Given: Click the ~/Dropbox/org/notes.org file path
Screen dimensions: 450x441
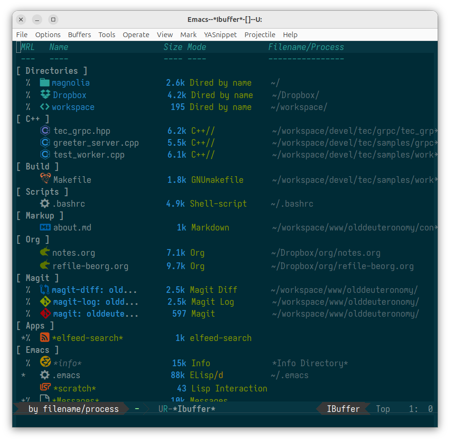Looking at the screenshot, I should pyautogui.click(x=326, y=253).
